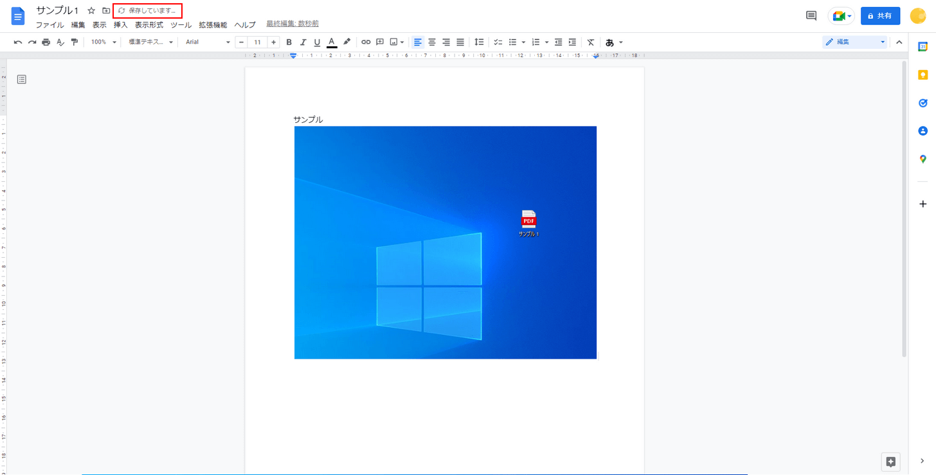936x475 pixels.
Task: Open the ツール menu
Action: point(181,25)
